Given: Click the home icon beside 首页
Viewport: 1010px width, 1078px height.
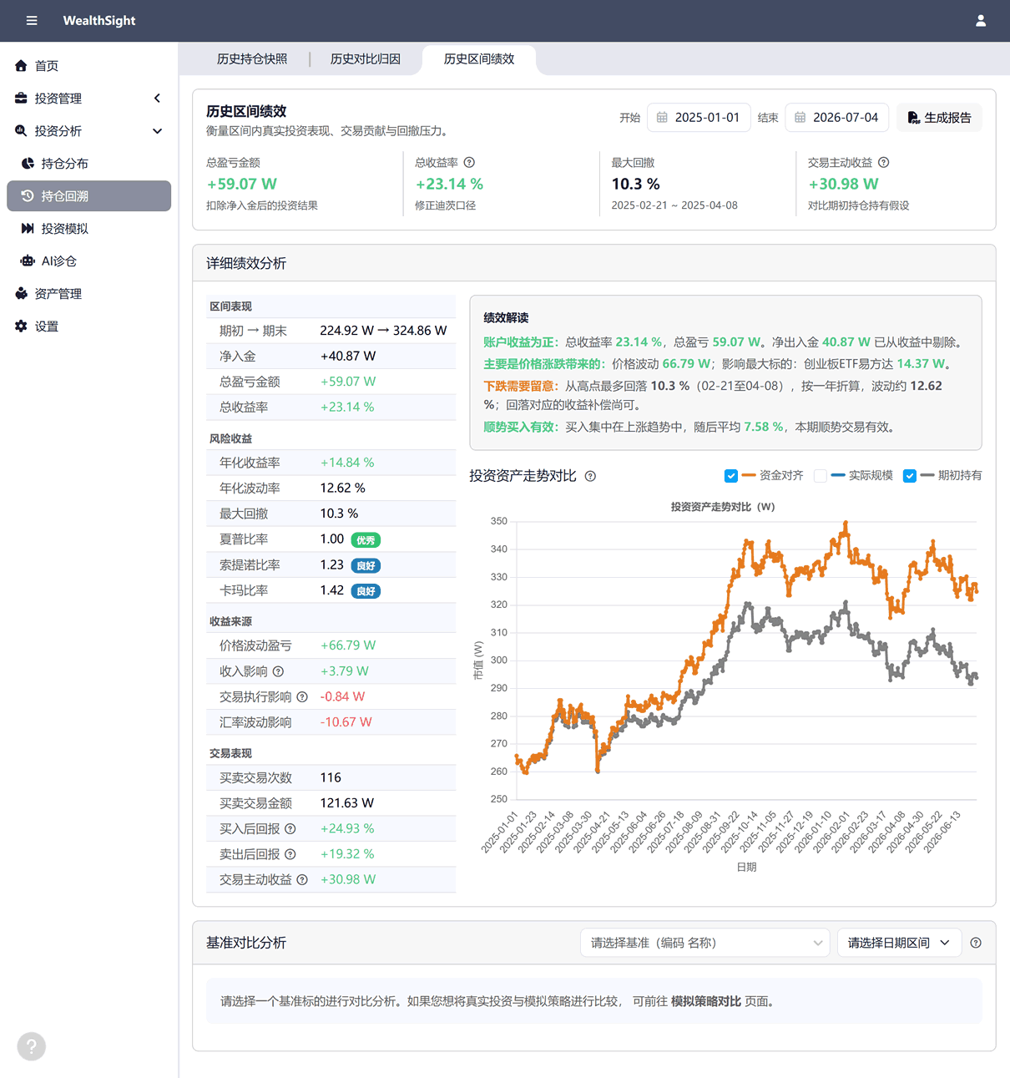Looking at the screenshot, I should point(21,66).
